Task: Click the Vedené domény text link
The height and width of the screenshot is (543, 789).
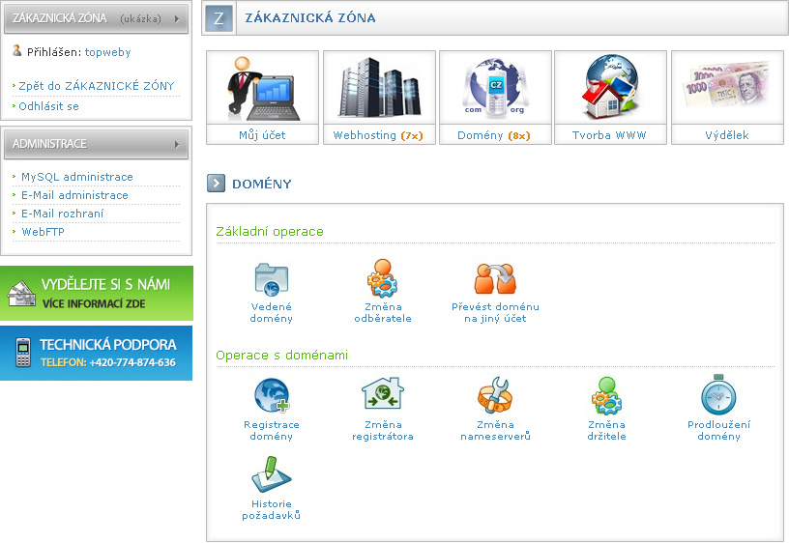Action: point(271,312)
